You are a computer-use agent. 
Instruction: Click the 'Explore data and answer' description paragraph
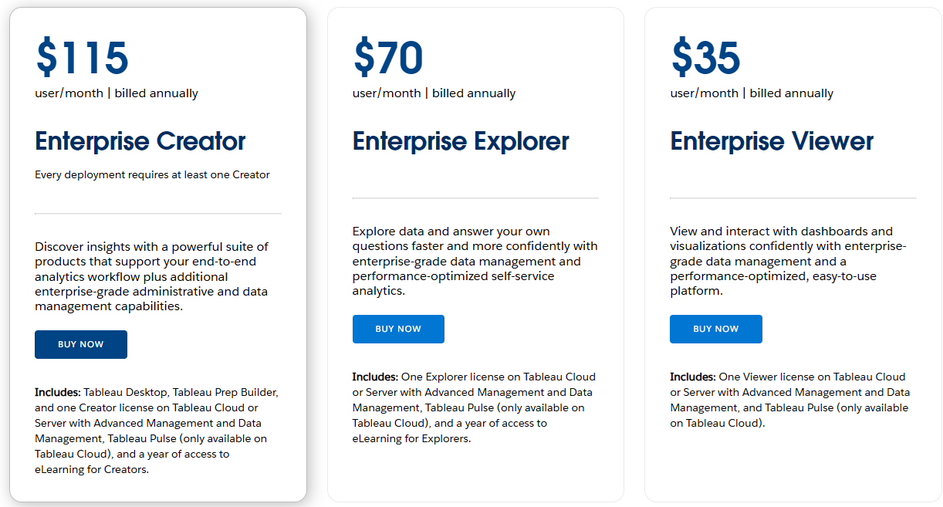click(475, 261)
